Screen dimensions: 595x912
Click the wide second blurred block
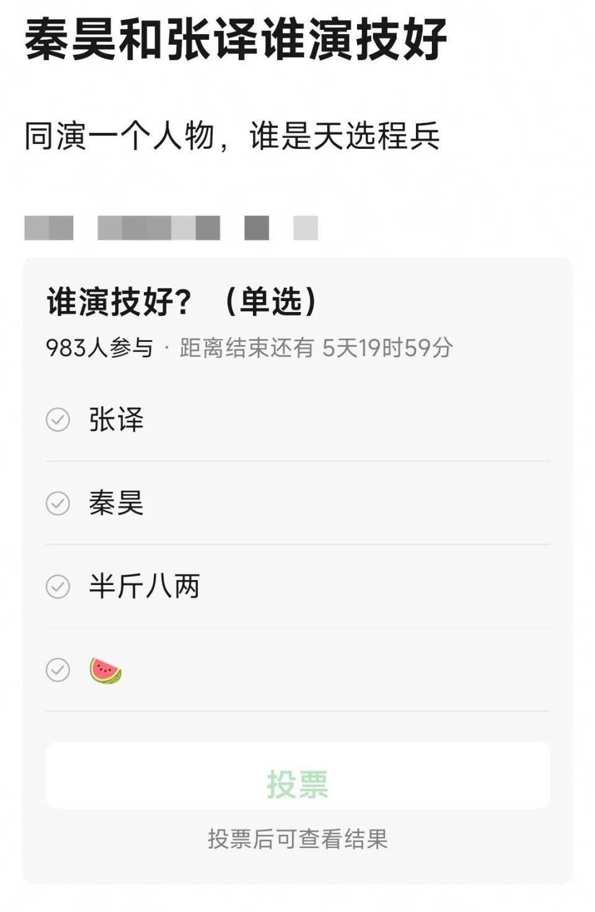coord(159,228)
